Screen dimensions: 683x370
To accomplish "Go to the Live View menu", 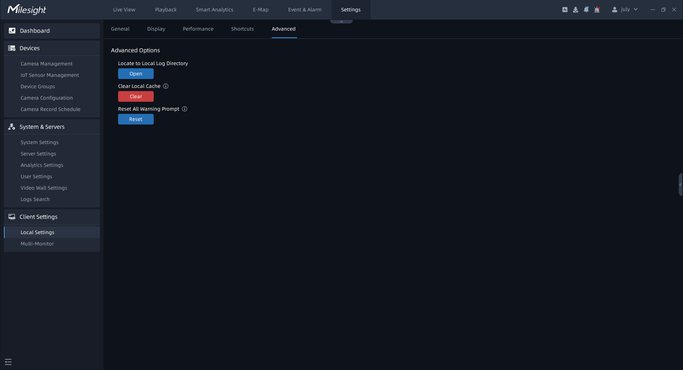I will click(124, 10).
